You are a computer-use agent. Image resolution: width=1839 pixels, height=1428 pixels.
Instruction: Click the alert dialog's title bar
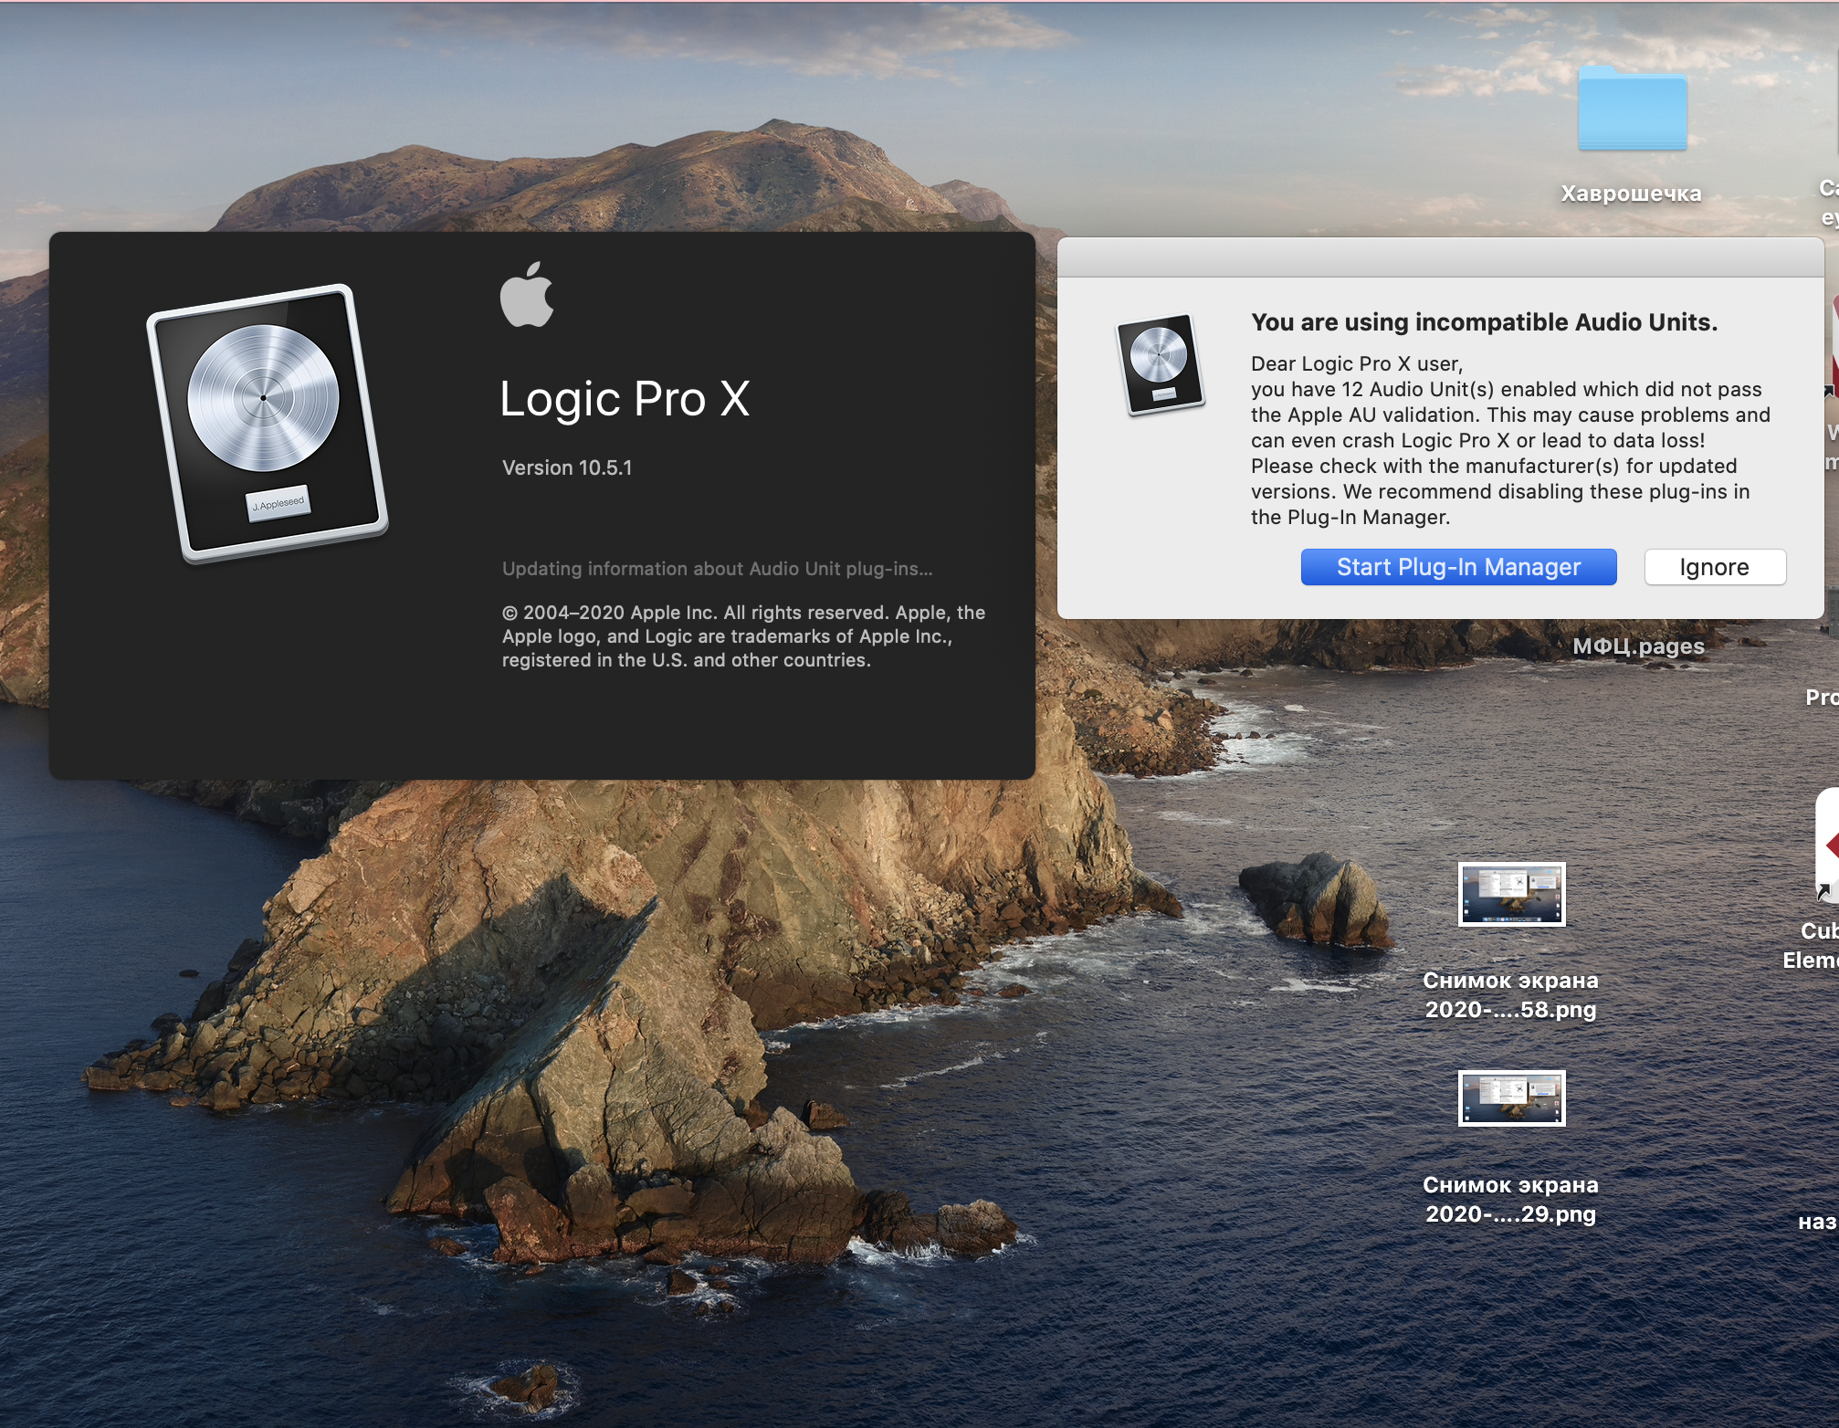tap(1439, 258)
